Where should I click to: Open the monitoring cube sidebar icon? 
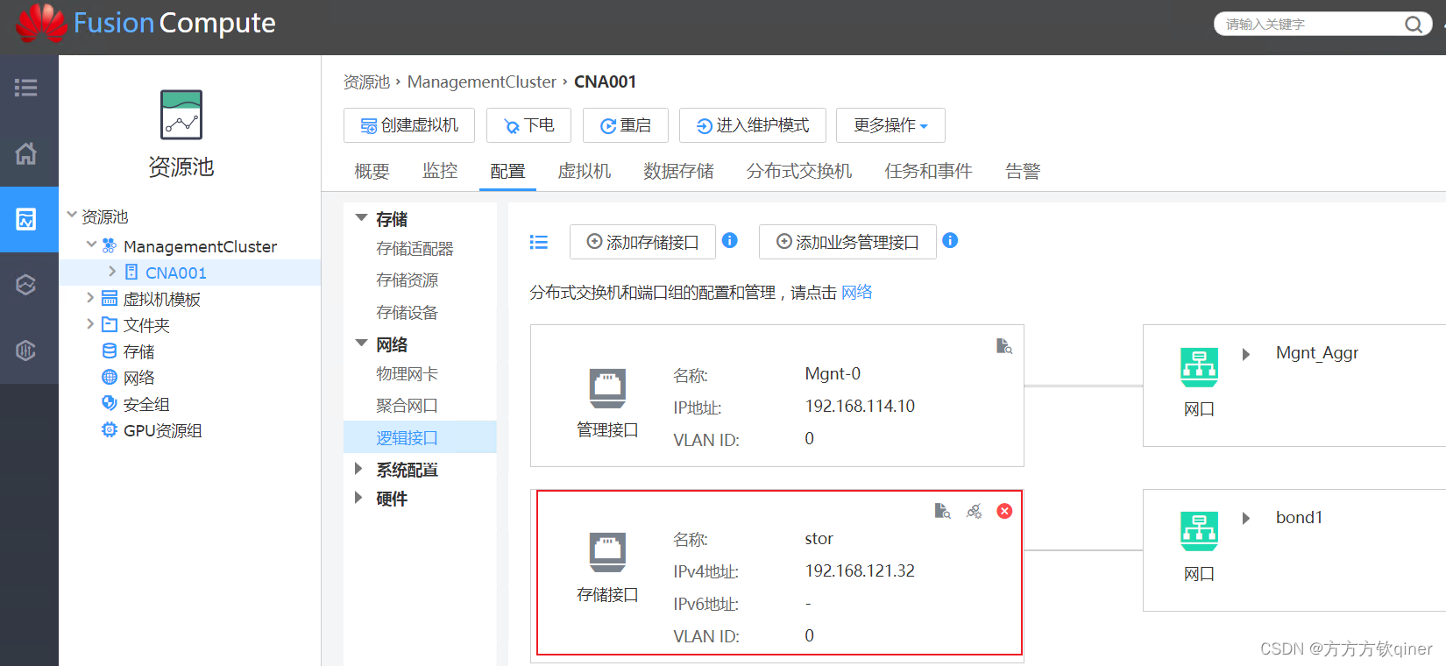[26, 285]
